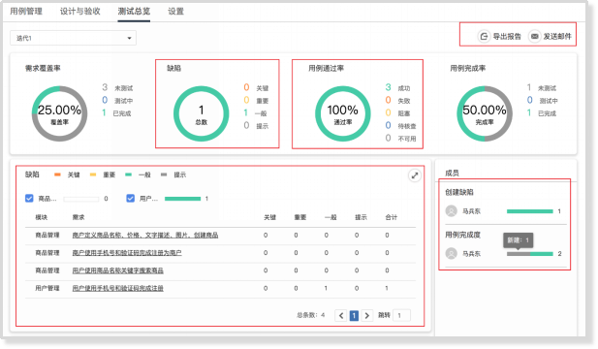This screenshot has width=598, height=349.
Task: Toggle the 商品… module checkbox
Action: (x=29, y=199)
